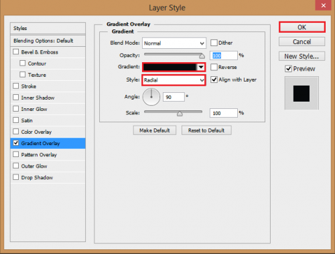Toggle the Reverse checkbox
Screen dimensions: 335x254
214,67
